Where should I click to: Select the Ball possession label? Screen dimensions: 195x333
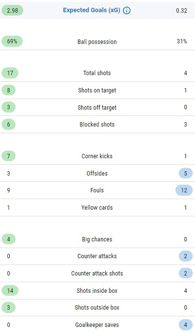point(97,42)
